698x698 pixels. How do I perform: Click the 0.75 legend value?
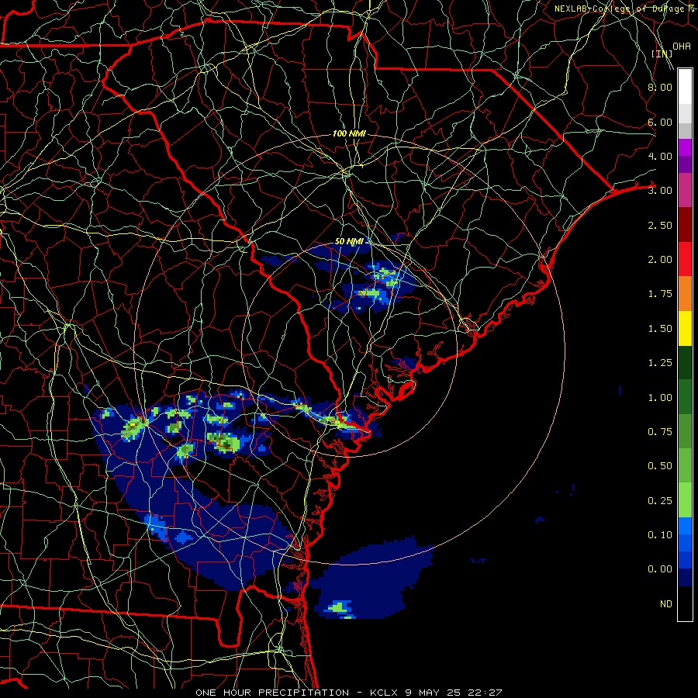(660, 432)
